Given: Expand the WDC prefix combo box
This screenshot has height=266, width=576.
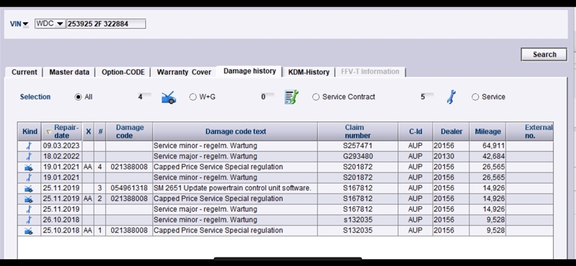Looking at the screenshot, I should click(x=59, y=24).
